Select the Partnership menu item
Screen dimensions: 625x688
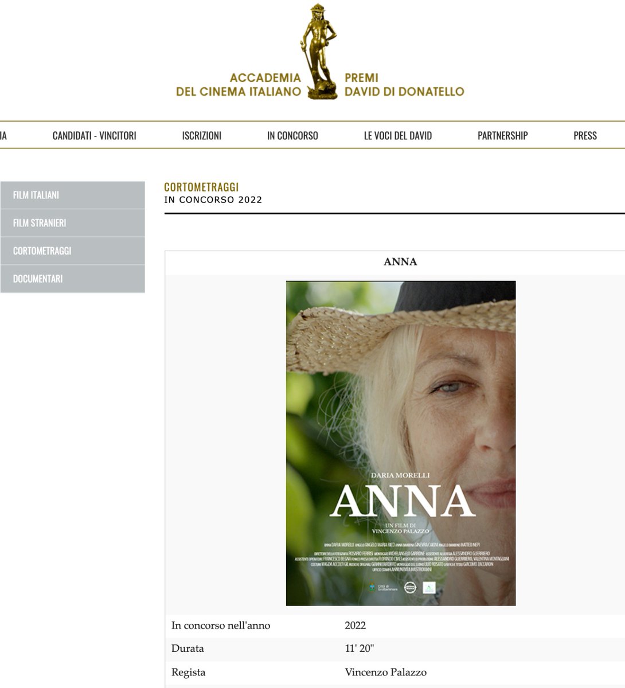click(503, 136)
